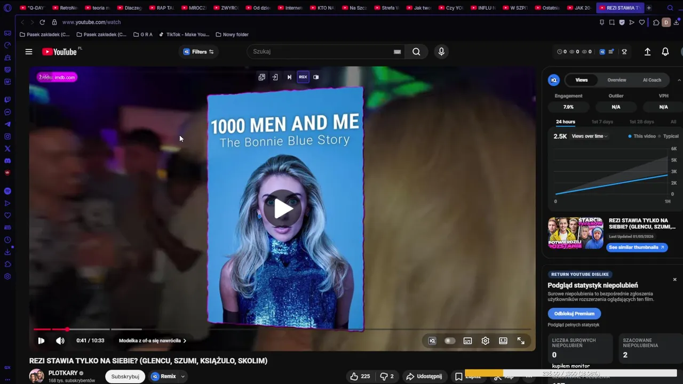Screen dimensions: 683x384
Task: Toggle the autoplay switch in player
Action: click(450, 341)
